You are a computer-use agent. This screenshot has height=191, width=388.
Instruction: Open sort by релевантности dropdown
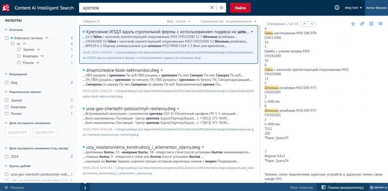tap(241, 22)
